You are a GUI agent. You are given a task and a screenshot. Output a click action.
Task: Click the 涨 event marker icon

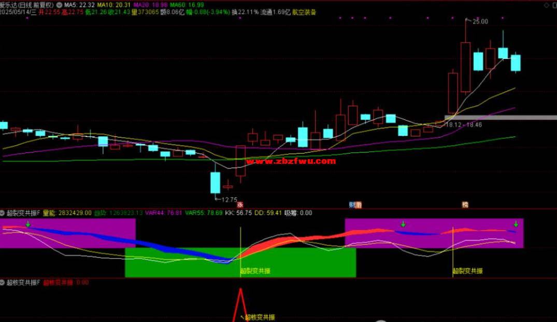(x=240, y=205)
